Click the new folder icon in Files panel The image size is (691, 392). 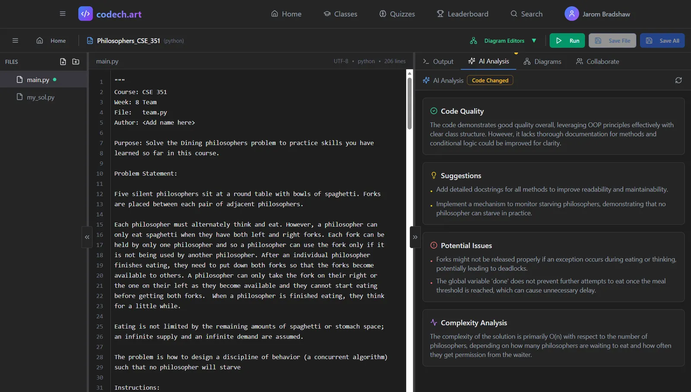(76, 62)
